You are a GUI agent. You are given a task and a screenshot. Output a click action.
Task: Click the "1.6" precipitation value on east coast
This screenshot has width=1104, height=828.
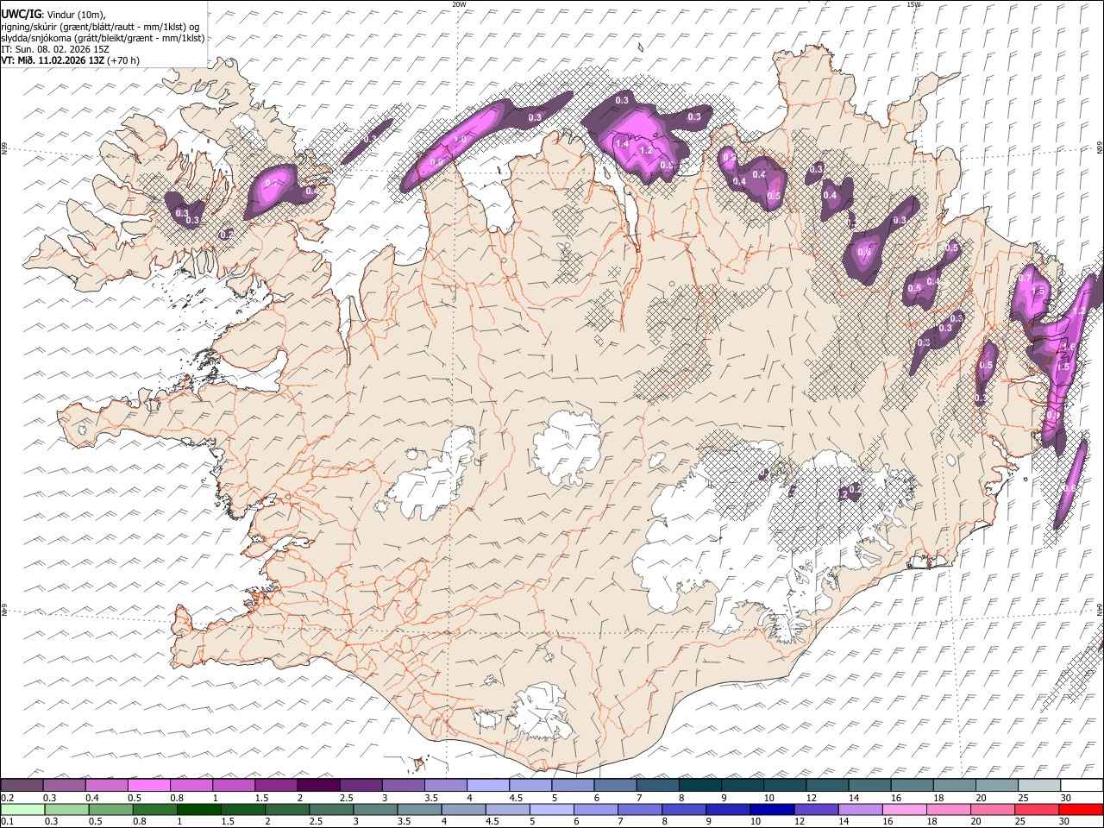1070,347
